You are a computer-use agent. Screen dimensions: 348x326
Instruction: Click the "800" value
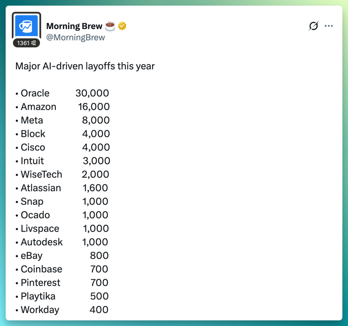pyautogui.click(x=99, y=256)
